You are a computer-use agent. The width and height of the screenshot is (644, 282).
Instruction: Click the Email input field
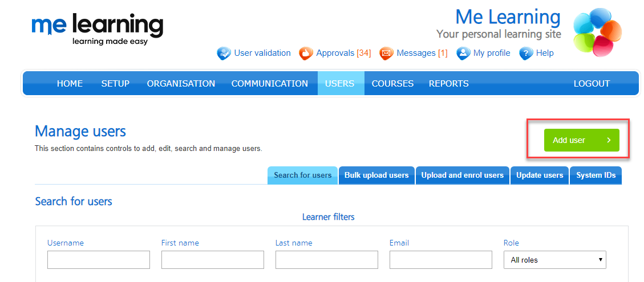point(441,260)
